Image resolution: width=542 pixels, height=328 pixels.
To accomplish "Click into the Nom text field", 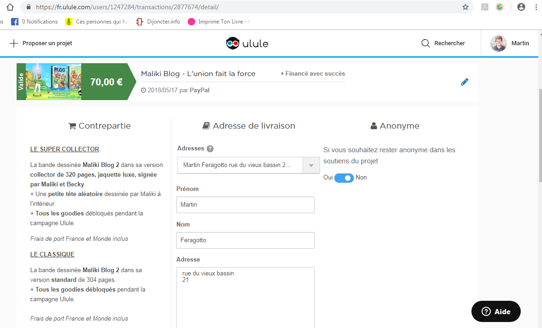I will (x=245, y=240).
